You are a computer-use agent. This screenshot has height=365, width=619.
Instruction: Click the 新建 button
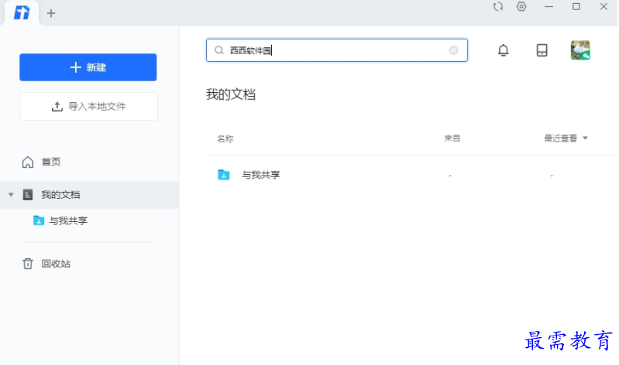click(88, 67)
